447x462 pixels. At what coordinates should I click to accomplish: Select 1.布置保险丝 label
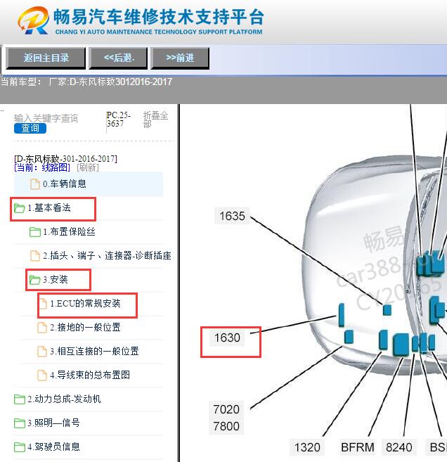point(69,232)
